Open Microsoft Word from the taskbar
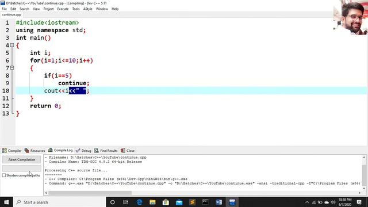This screenshot has height=207, width=368. 218,202
